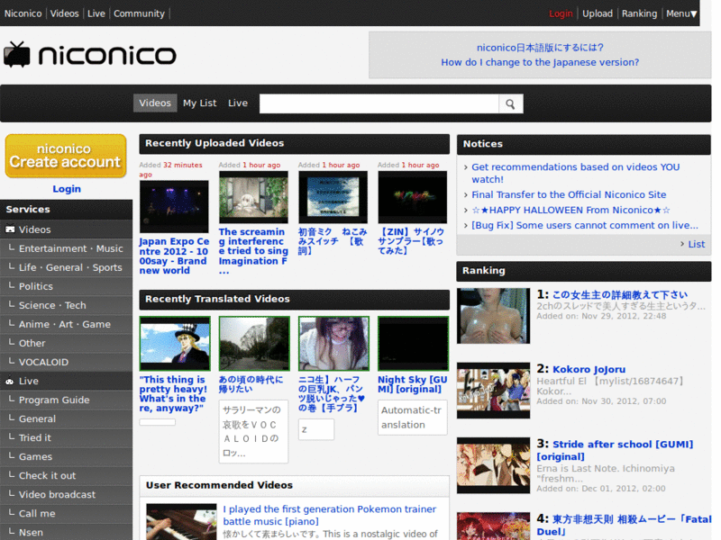Click the List link in Notices
Image resolution: width=721 pixels, height=540 pixels.
pos(696,244)
